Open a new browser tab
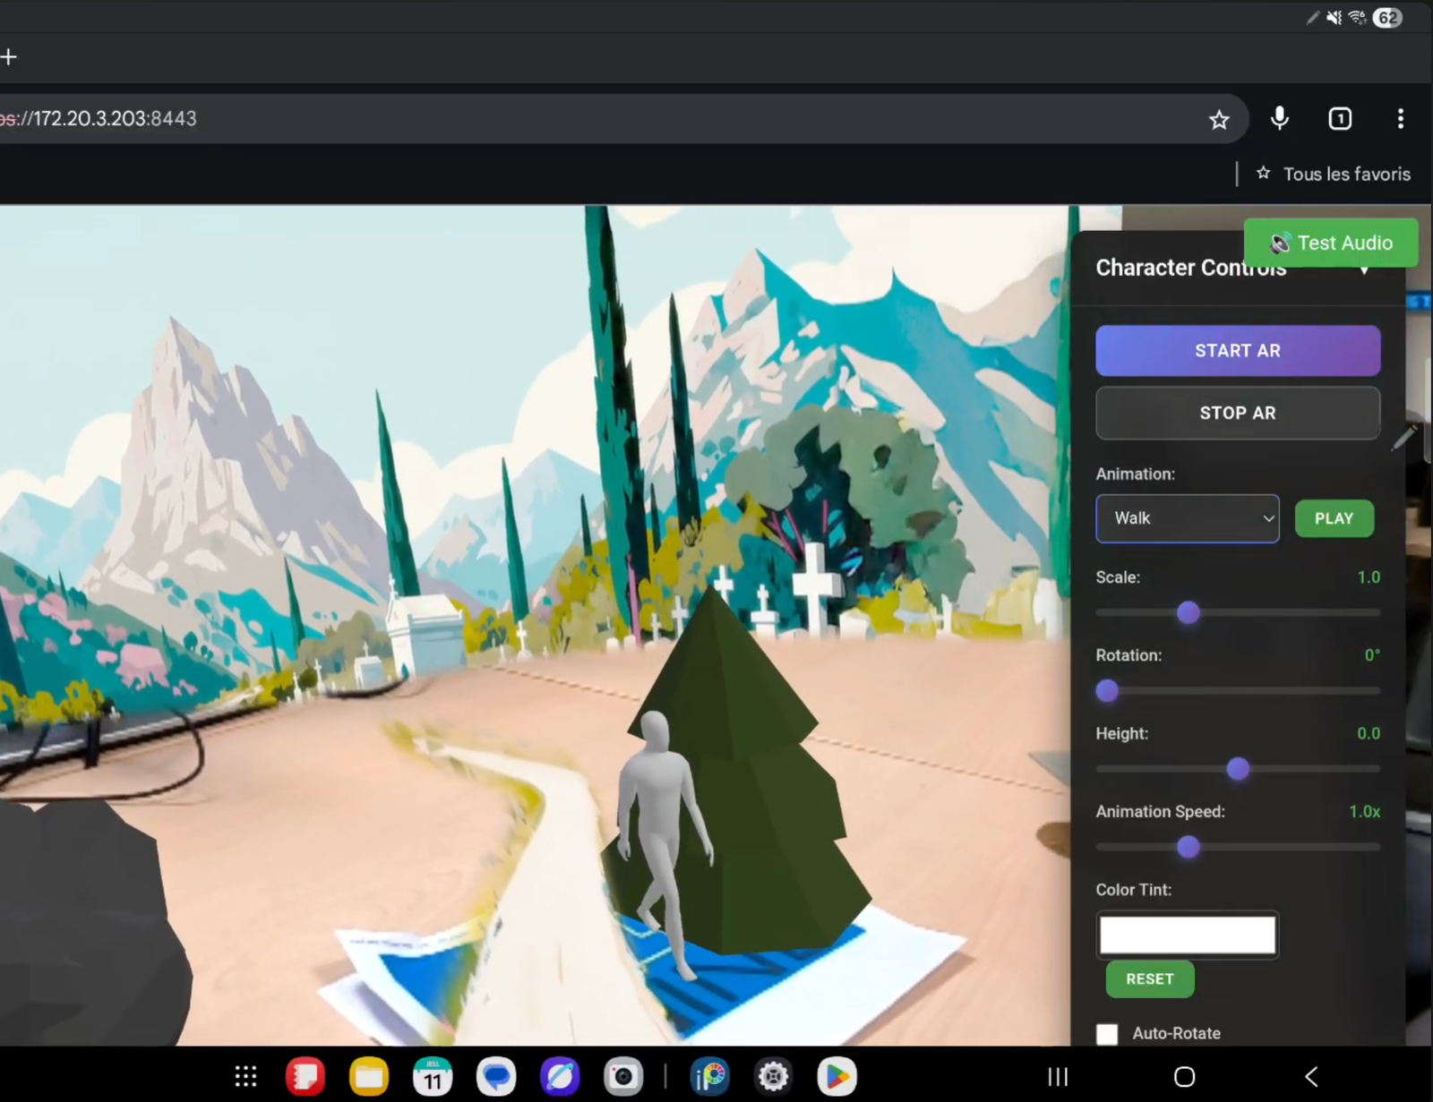Screen dimensions: 1433x1102 point(9,57)
